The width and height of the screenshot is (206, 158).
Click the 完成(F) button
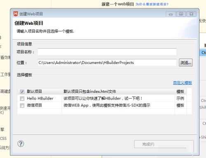coord(164,144)
